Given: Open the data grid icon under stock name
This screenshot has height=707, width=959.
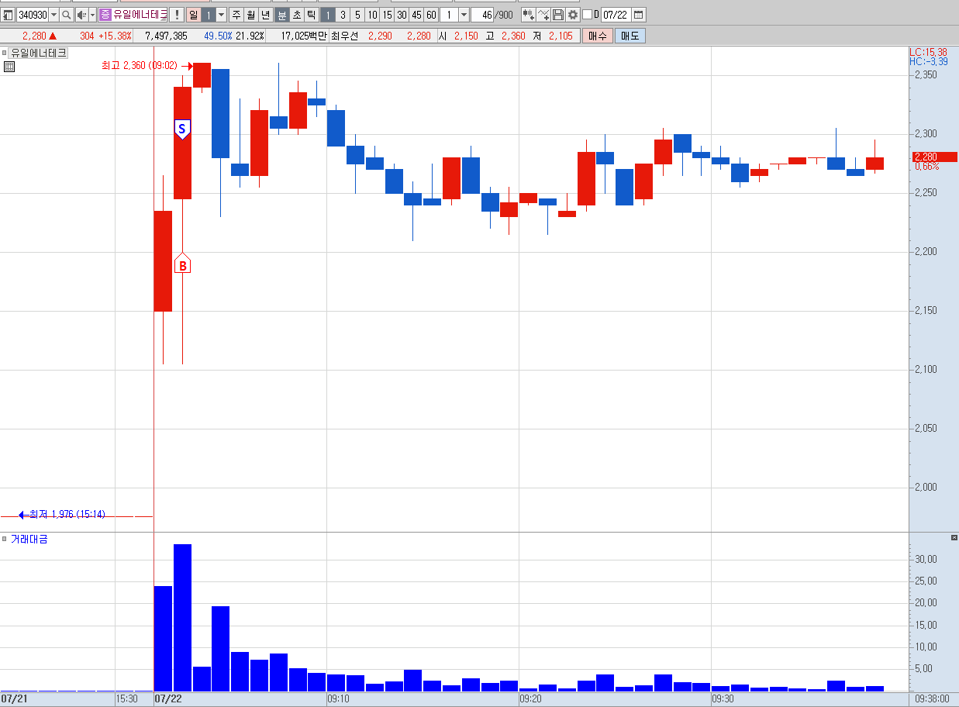Looking at the screenshot, I should coord(9,67).
